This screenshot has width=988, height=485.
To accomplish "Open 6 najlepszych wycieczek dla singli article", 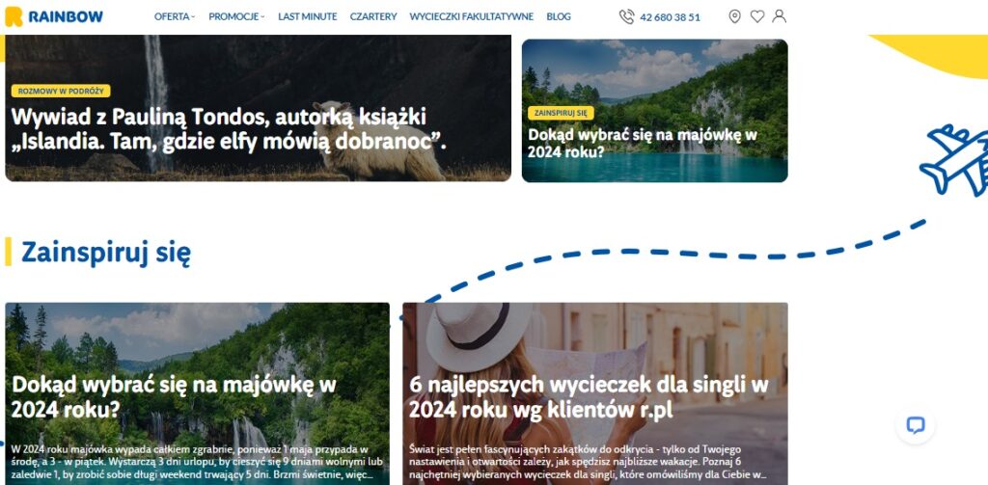I will (594, 393).
